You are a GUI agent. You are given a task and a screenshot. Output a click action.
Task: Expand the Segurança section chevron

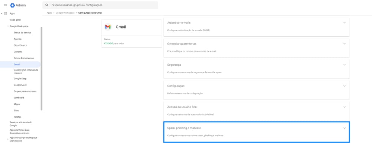344,65
